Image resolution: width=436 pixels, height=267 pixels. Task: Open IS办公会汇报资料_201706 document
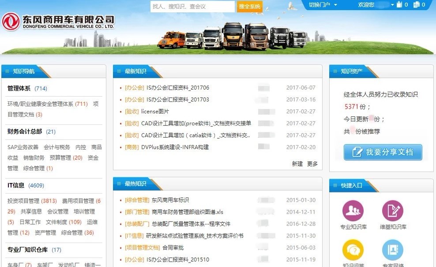click(177, 88)
